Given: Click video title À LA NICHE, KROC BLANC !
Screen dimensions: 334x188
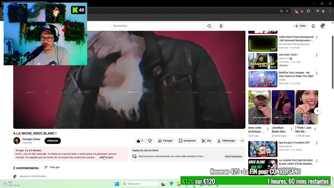Looking at the screenshot, I should (35, 133).
